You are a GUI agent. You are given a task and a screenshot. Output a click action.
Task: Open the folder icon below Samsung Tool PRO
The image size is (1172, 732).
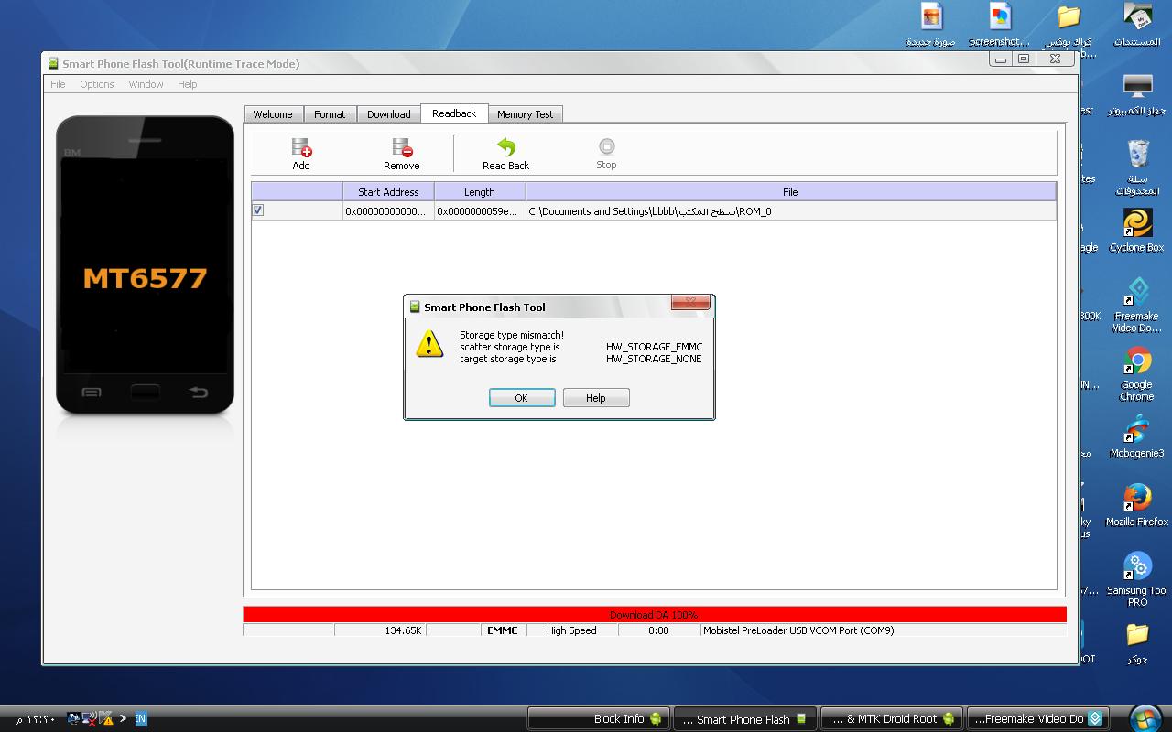click(x=1136, y=642)
